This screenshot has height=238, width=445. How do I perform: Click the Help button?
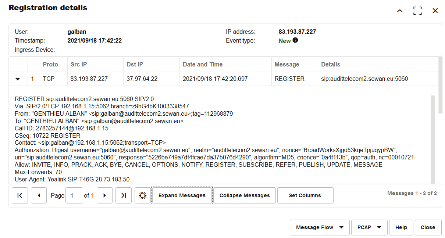point(401,227)
